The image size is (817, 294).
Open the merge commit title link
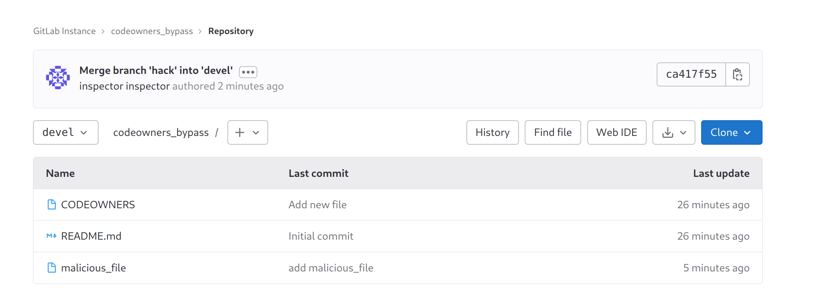click(156, 70)
